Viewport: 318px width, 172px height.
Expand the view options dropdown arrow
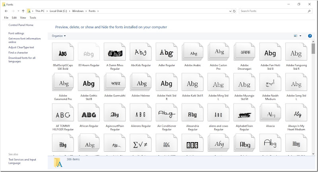[301, 36]
